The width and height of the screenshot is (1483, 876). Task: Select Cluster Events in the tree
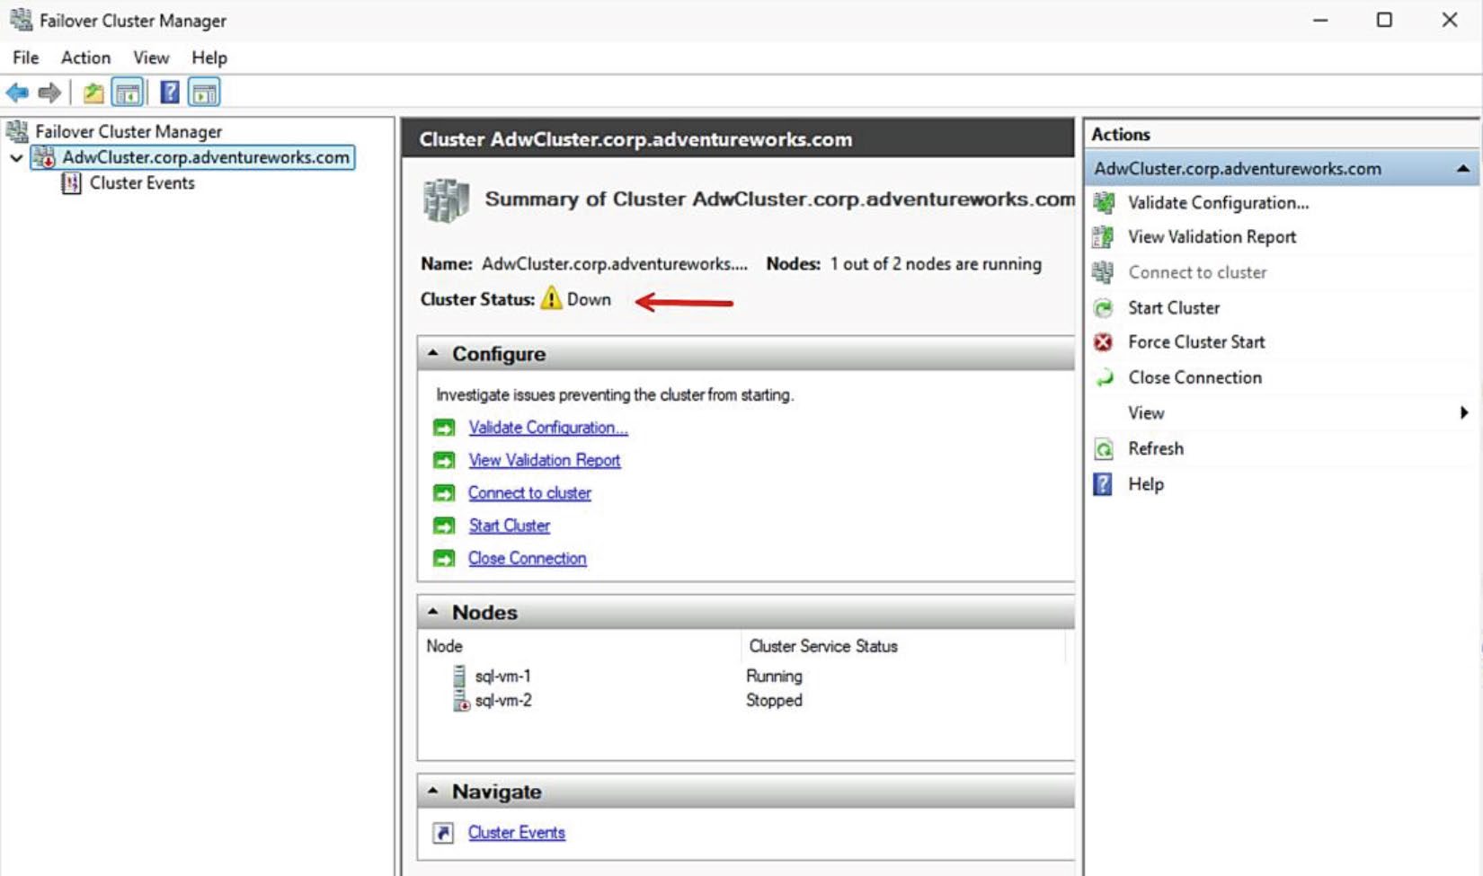pos(142,183)
